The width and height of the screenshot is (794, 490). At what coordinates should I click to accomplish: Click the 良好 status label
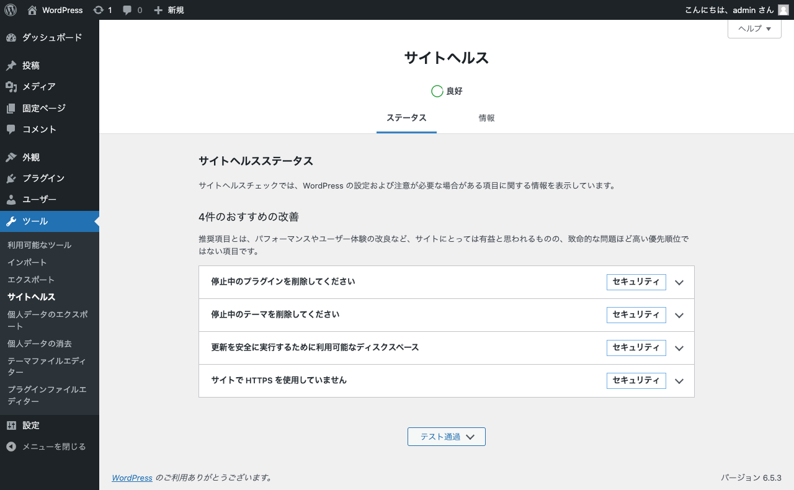[x=455, y=91]
